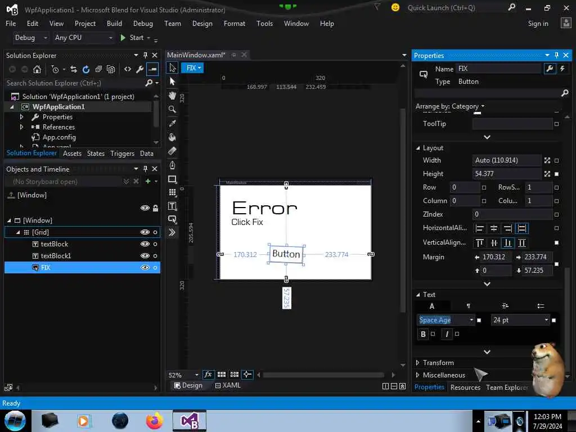
Task: Expand the Transform section
Action: click(x=418, y=363)
